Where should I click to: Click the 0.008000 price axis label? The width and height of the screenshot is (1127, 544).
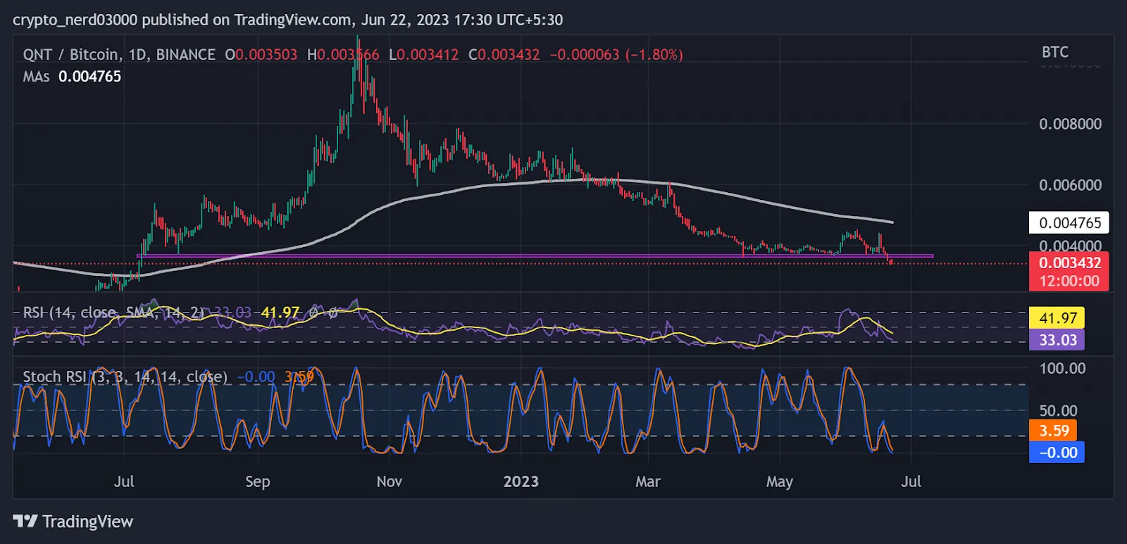[1071, 124]
